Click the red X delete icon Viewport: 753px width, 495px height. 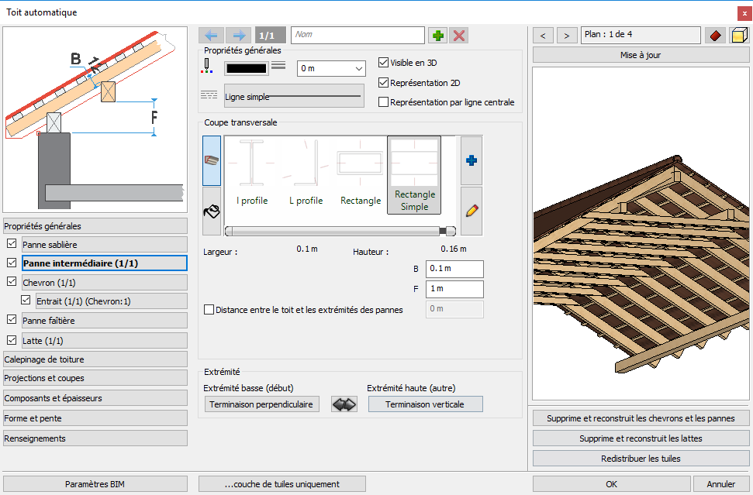point(459,35)
